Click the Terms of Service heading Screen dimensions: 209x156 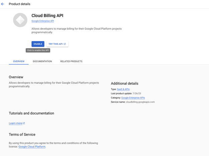point(22,135)
